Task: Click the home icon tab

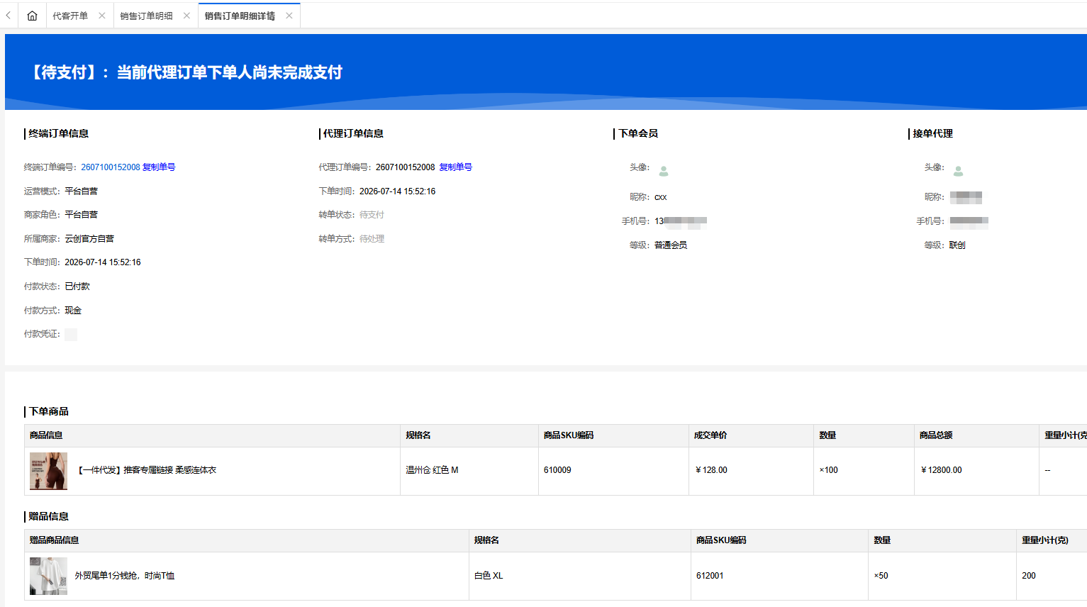Action: coord(32,16)
